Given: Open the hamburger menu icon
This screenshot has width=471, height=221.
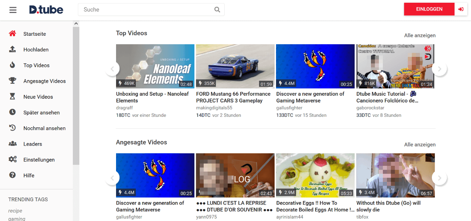Looking at the screenshot, I should pos(13,10).
